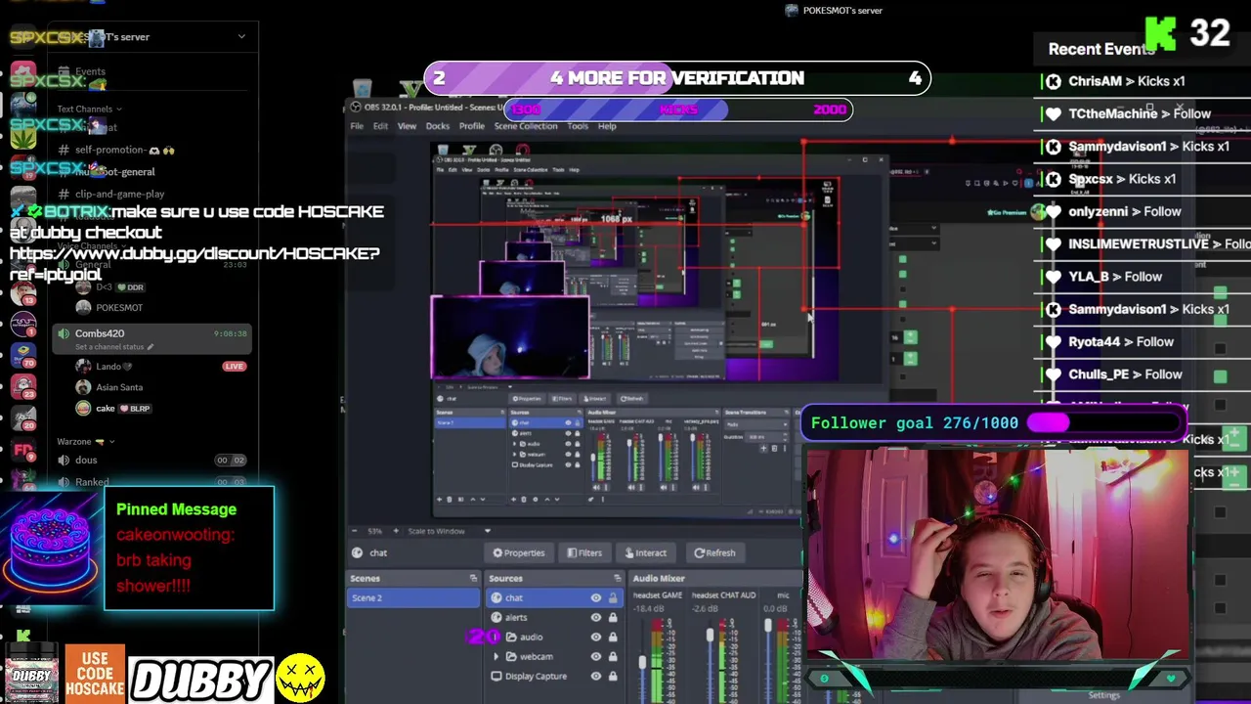The image size is (1251, 704).
Task: Expand the webcam group in Sources
Action: tap(496, 656)
